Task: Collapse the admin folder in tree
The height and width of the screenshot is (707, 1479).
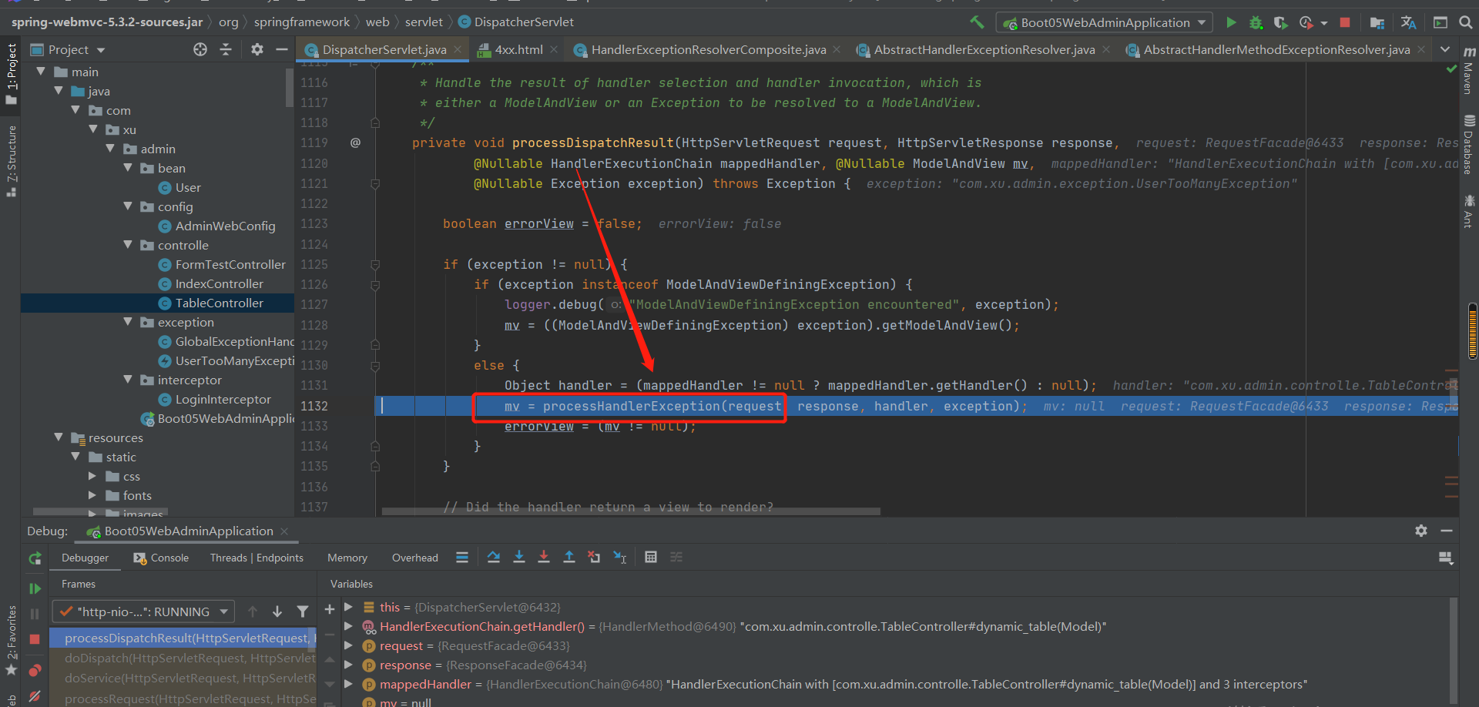Action: click(110, 148)
